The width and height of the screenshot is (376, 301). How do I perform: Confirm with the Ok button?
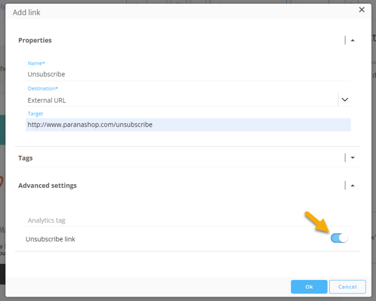tap(309, 286)
